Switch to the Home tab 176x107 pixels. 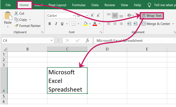[x=24, y=5]
